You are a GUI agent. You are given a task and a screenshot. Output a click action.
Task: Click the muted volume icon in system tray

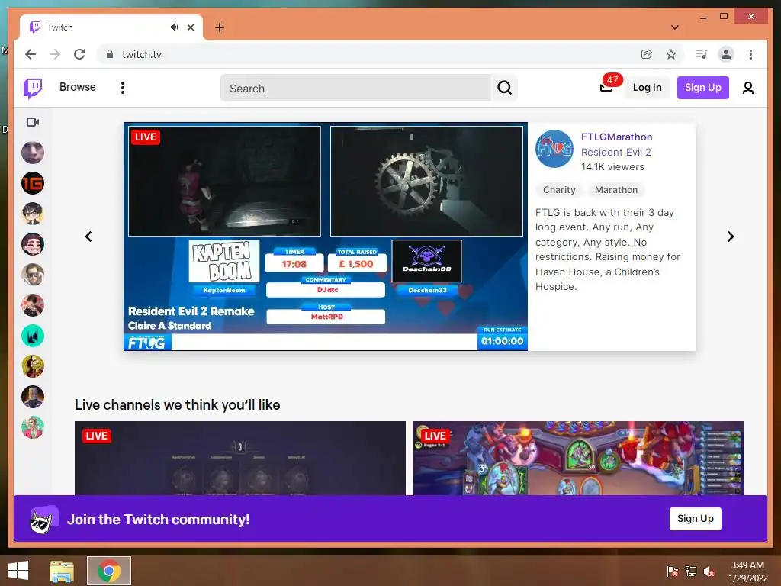click(x=709, y=571)
